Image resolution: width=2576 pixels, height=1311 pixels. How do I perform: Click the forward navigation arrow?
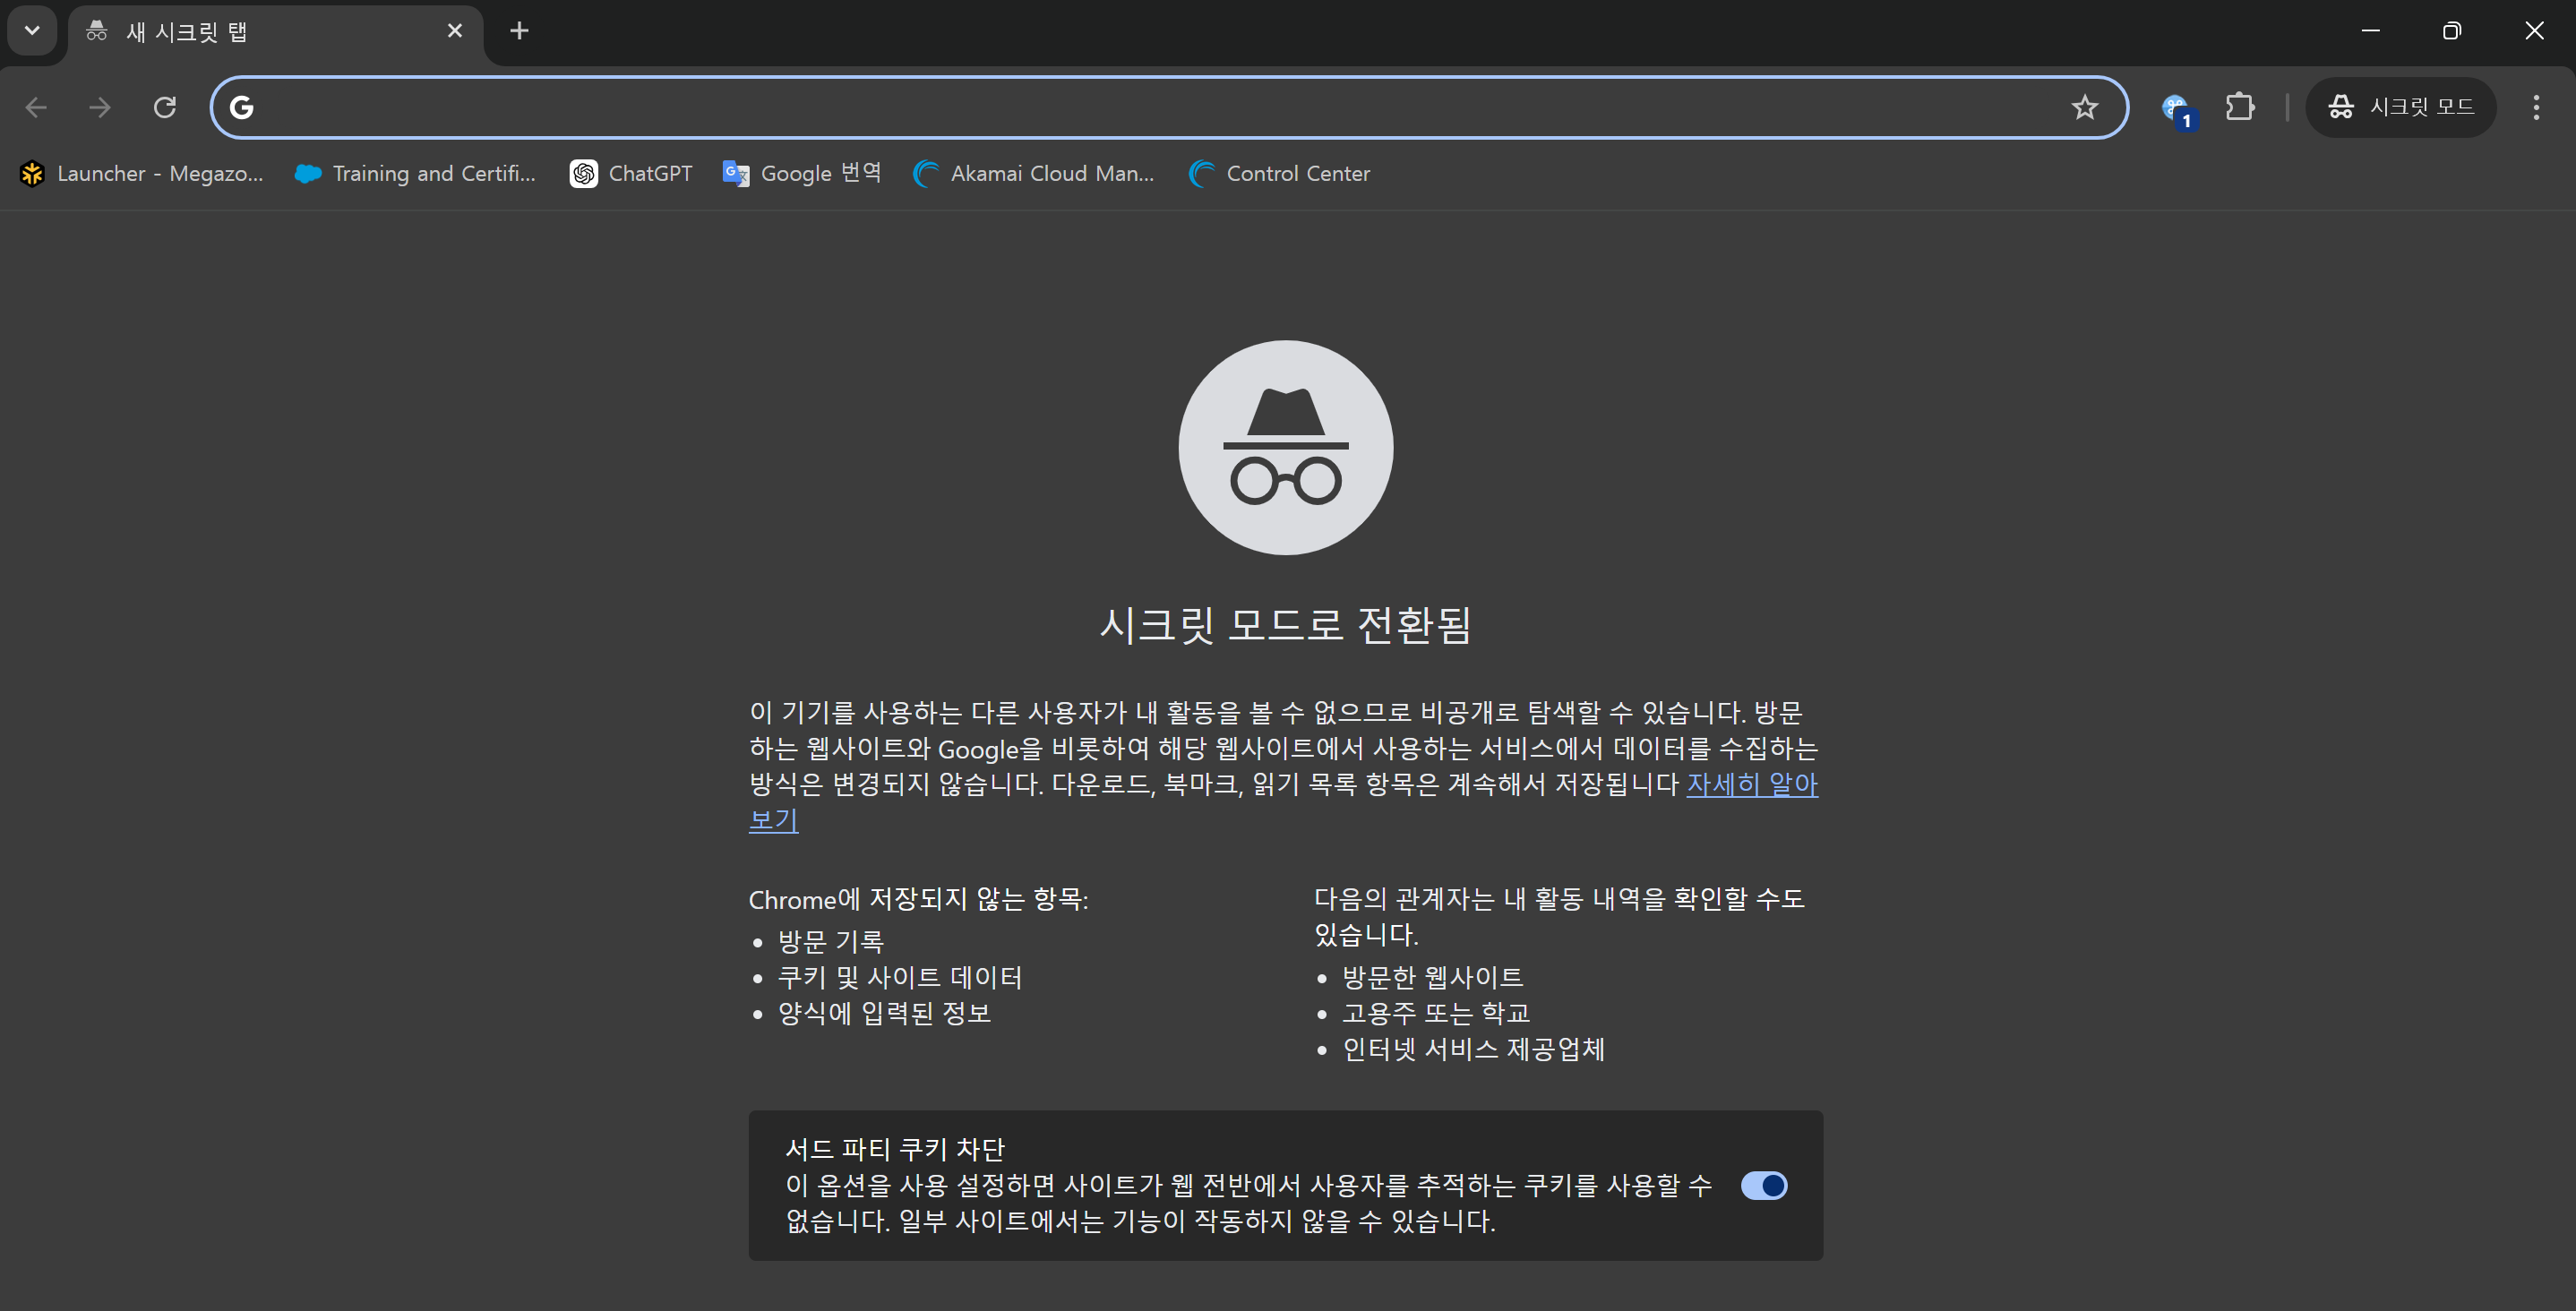[x=100, y=107]
